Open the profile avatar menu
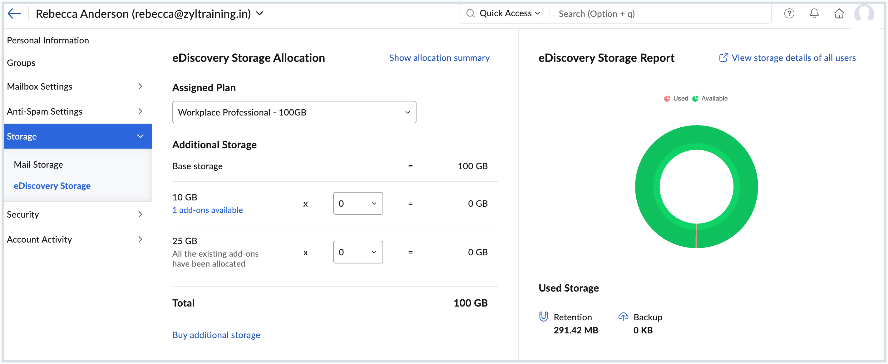This screenshot has height=364, width=888. point(865,13)
